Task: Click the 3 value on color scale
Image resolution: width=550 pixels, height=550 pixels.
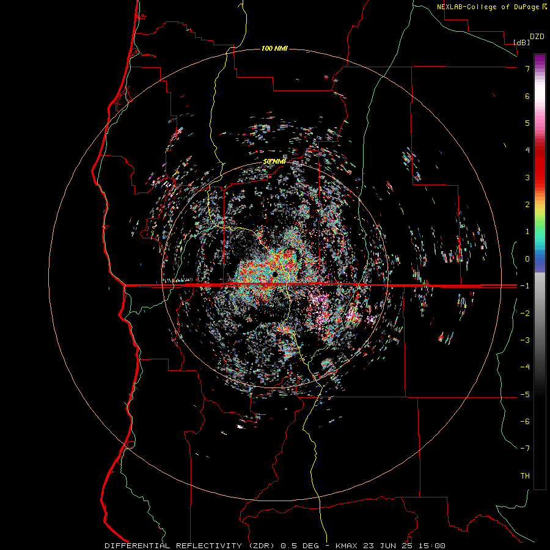Action: (527, 177)
